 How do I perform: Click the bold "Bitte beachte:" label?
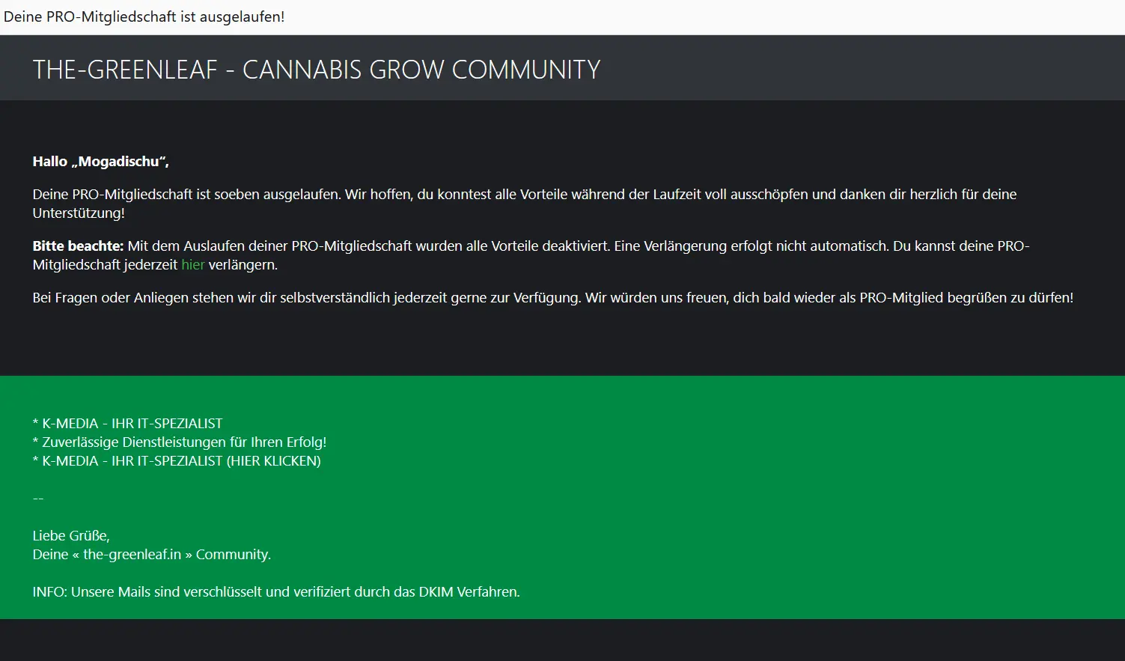pos(78,246)
